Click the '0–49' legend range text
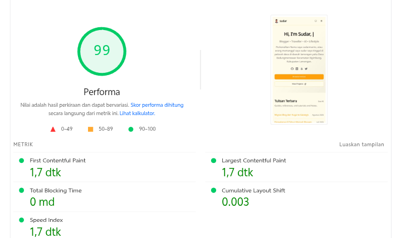 point(67,129)
